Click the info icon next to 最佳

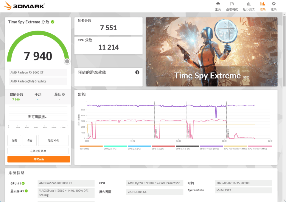tap(63, 94)
